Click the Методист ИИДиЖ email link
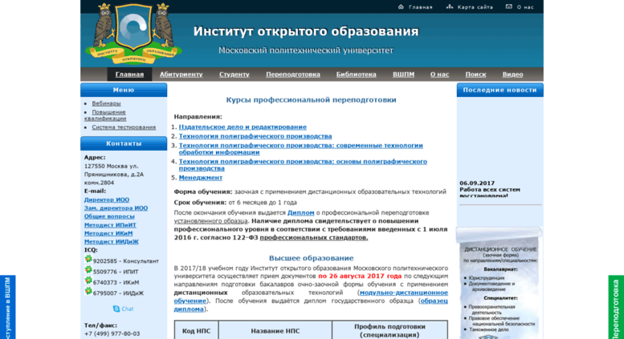This screenshot has height=339, width=624. click(x=111, y=241)
